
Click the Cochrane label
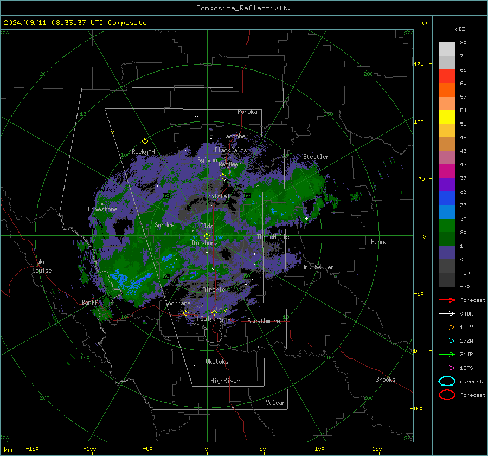pos(177,303)
